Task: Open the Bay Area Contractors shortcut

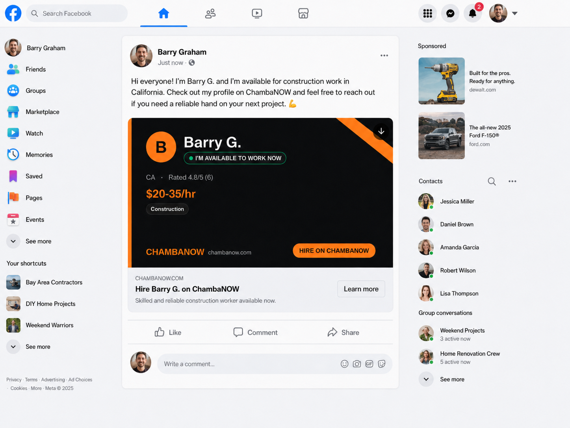Action: click(45, 282)
